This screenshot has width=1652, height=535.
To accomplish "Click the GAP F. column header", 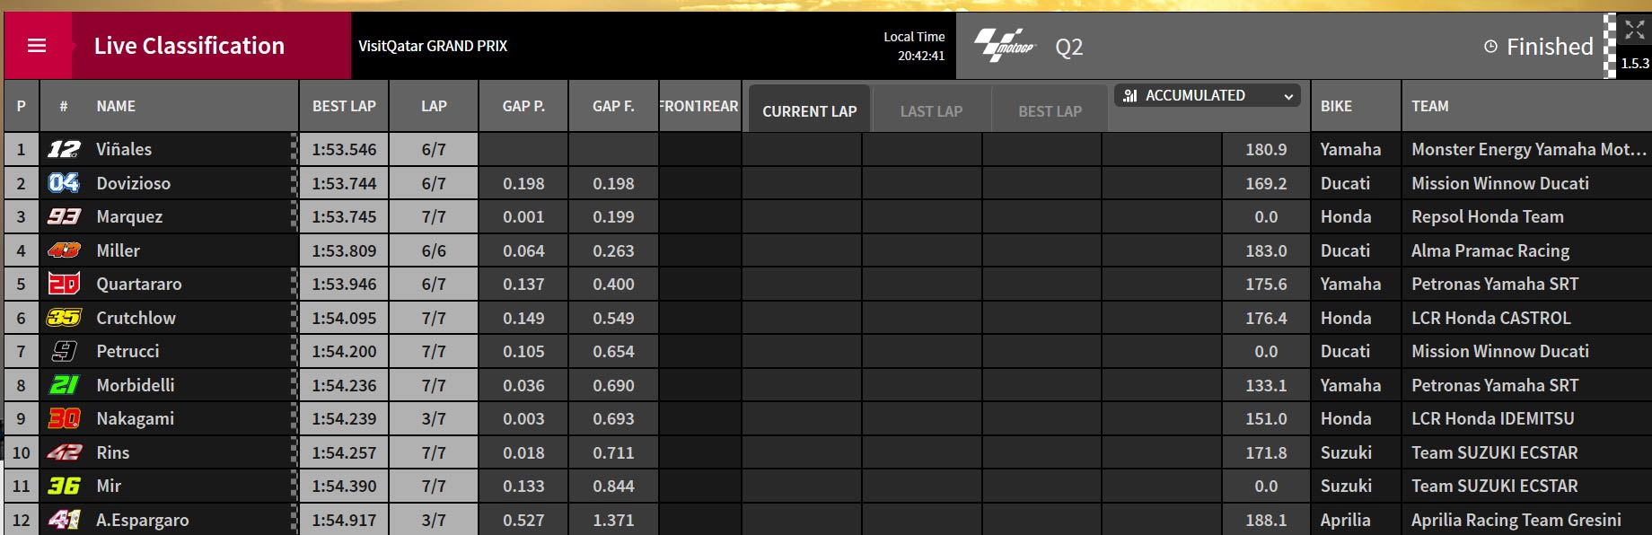I will pos(613,106).
